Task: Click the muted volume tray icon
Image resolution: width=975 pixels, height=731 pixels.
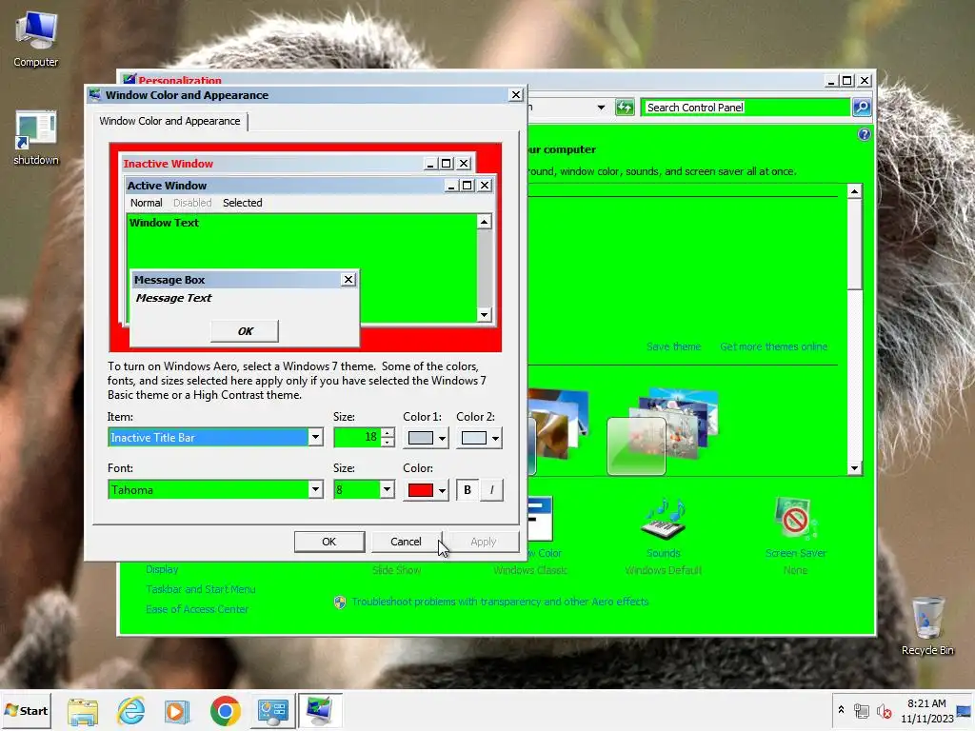Action: [x=884, y=710]
